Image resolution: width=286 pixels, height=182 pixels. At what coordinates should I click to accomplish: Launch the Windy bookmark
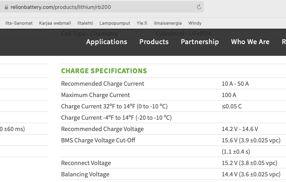tap(195, 23)
